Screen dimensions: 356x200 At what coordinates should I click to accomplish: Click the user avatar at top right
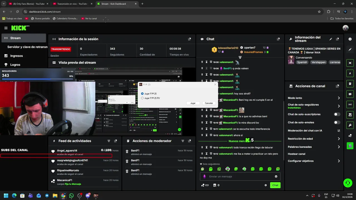tap(345, 28)
